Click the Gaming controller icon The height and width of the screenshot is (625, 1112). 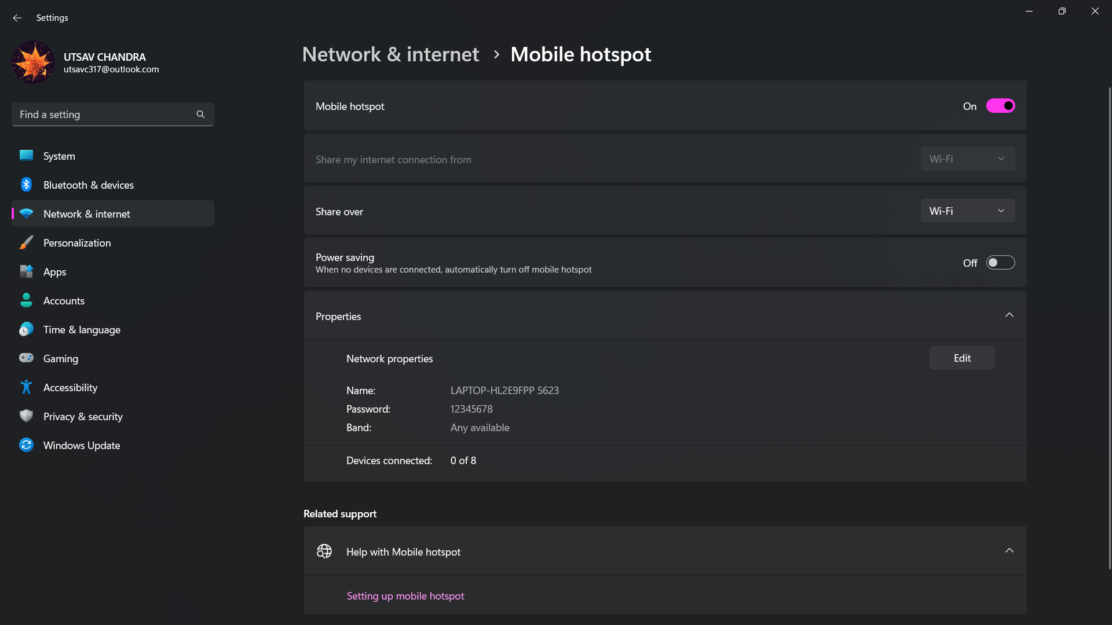point(26,358)
